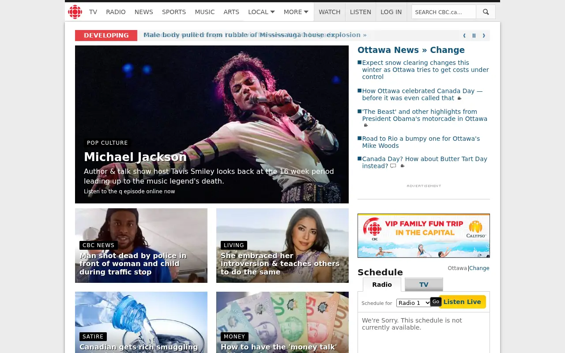Click the CBC gem logo

(75, 12)
